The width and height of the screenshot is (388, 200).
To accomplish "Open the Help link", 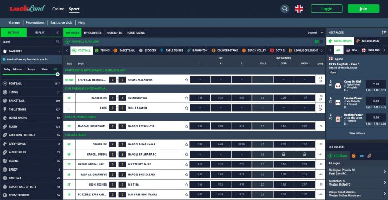I will point(82,23).
